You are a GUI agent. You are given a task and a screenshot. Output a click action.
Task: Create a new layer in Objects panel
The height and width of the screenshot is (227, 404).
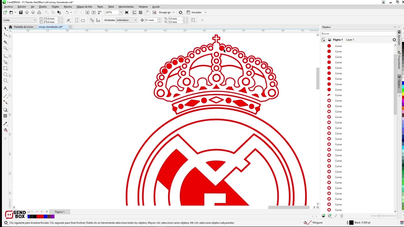coord(324,216)
